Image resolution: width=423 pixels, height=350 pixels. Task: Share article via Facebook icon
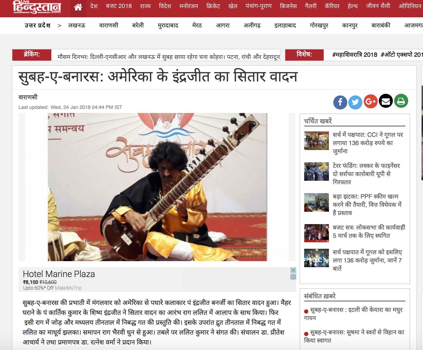pos(340,102)
